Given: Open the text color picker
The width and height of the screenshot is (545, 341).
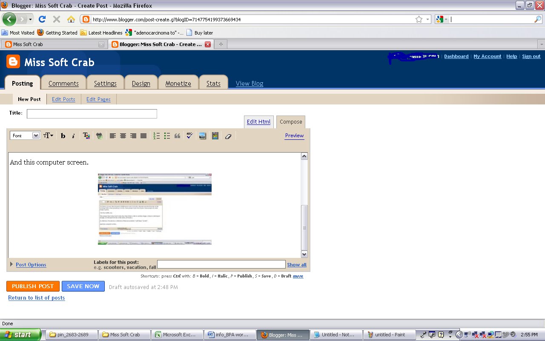Looking at the screenshot, I should 86,136.
